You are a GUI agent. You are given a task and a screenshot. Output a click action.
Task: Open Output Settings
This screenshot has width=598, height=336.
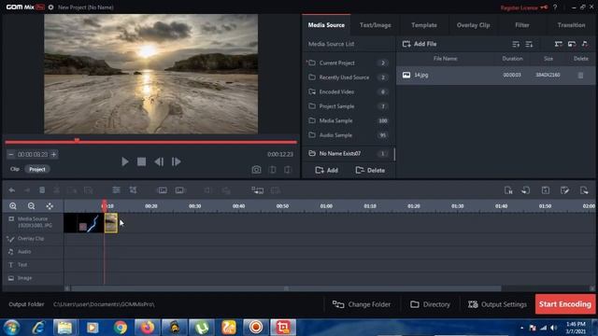click(497, 304)
